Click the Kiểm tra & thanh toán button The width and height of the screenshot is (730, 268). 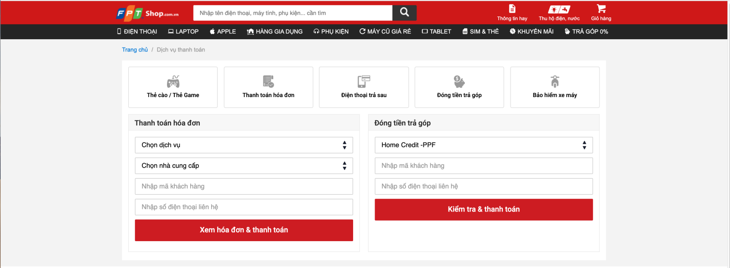tap(484, 210)
